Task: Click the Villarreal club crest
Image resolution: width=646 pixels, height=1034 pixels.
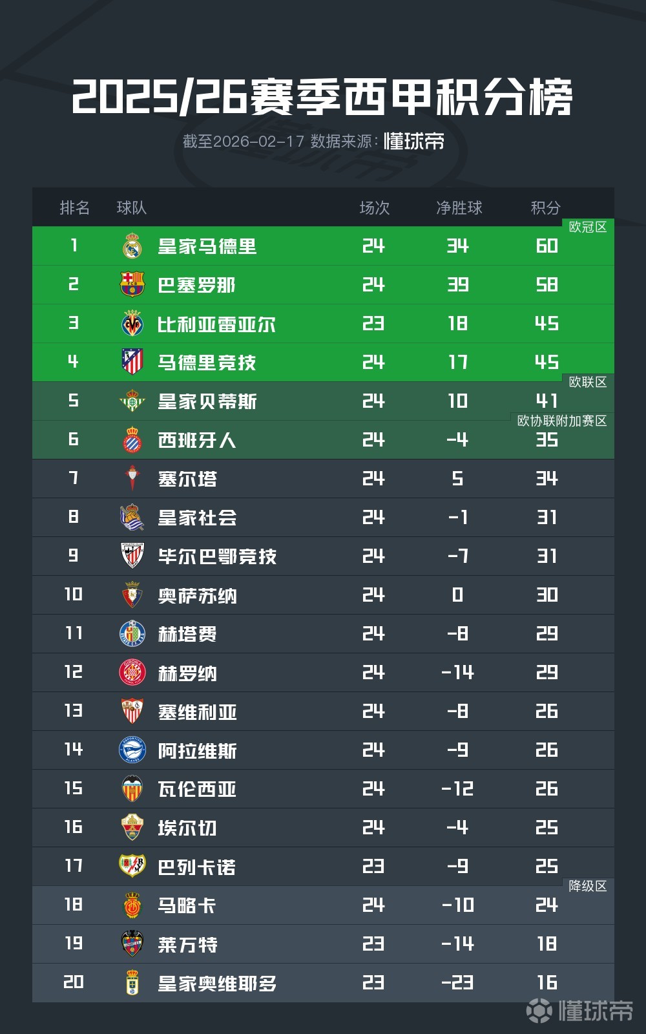Action: (x=132, y=324)
